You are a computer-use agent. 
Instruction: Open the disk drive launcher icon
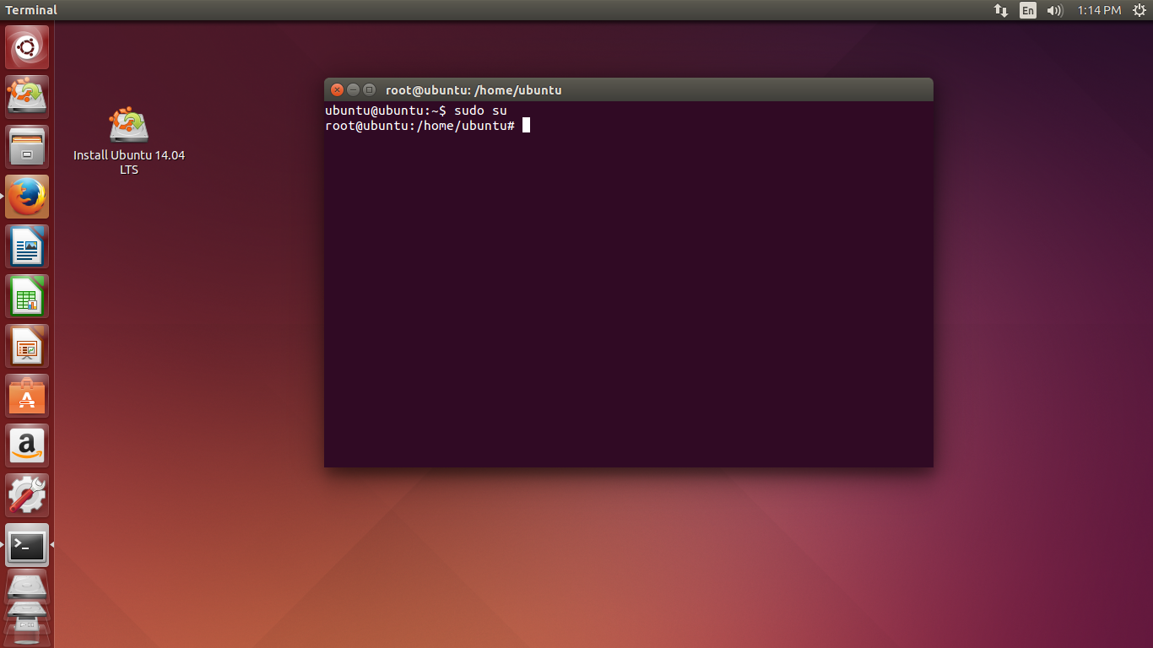(27, 587)
